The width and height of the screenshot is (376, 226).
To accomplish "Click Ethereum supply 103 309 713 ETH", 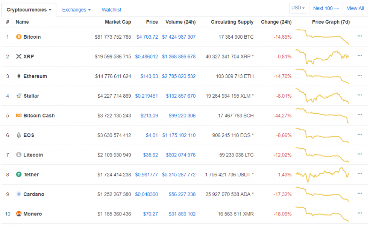I will (235, 76).
